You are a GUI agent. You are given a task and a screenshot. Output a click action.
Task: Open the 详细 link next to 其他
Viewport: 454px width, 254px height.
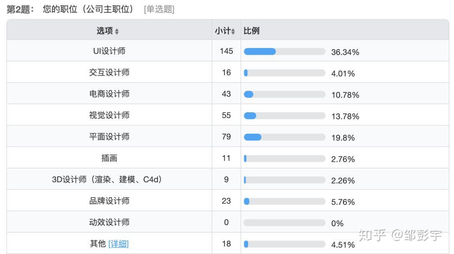[119, 244]
